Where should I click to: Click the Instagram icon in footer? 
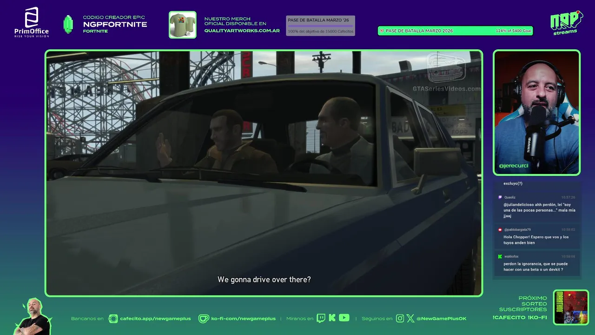click(400, 318)
